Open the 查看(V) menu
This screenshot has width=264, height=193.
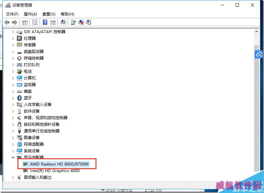(49, 14)
